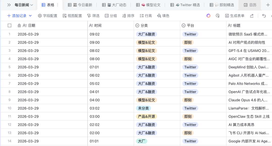This screenshot has width=272, height=146.
Task: Open record history clock icon
Action: [217, 16]
